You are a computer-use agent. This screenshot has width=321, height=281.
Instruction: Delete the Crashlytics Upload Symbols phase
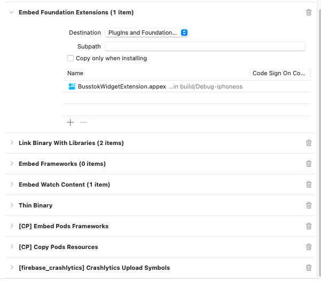click(x=309, y=268)
